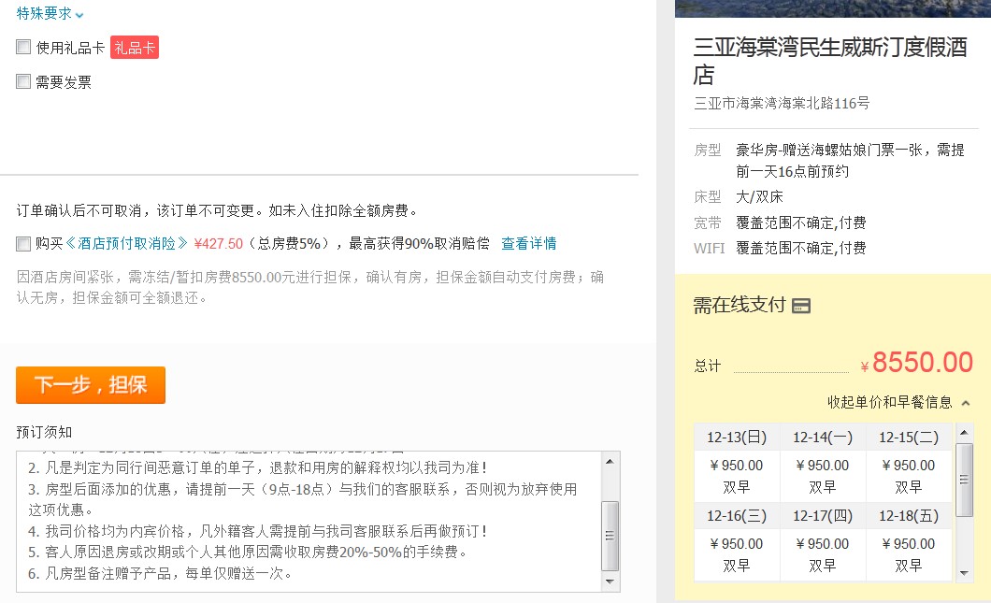Click the up arrow of 预订须知 scrollbar
Image resolution: width=991 pixels, height=603 pixels.
coord(610,461)
